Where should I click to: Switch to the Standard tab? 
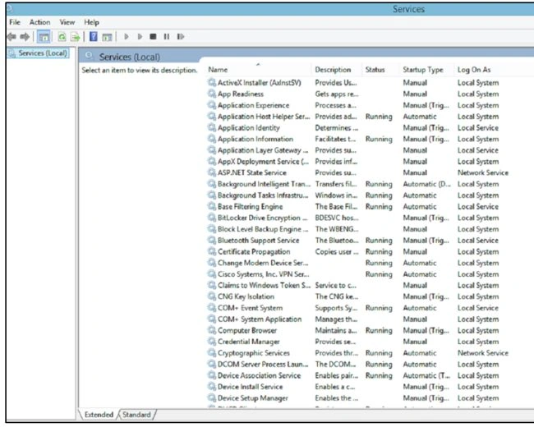[136, 415]
